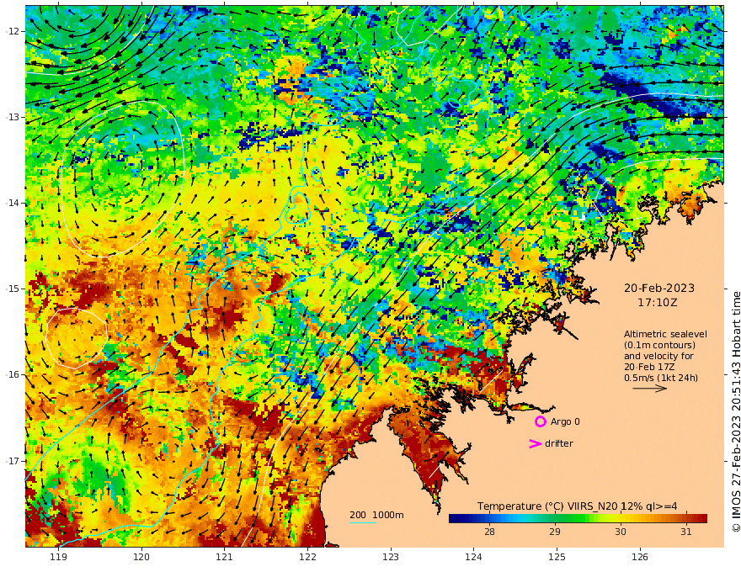The height and width of the screenshot is (572, 741).
Task: Select the '20-Feb-2023' date label
Action: [659, 288]
